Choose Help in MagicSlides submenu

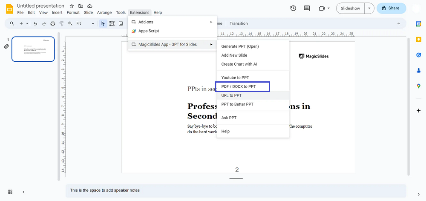(x=253, y=131)
